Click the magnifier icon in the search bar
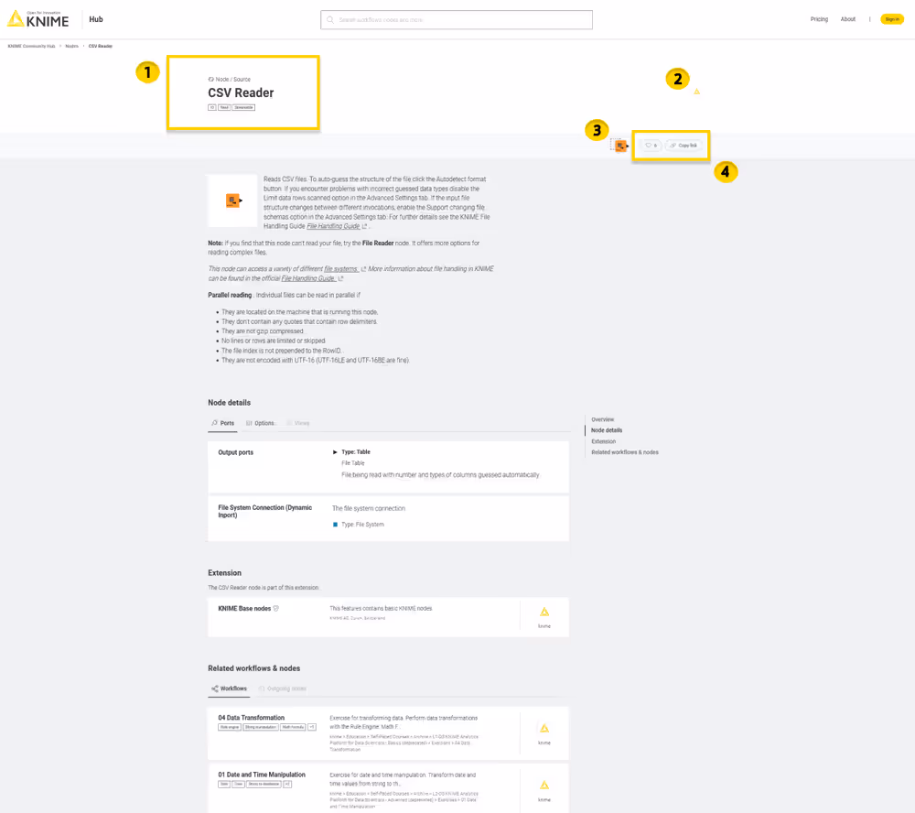The image size is (915, 813). tap(329, 19)
